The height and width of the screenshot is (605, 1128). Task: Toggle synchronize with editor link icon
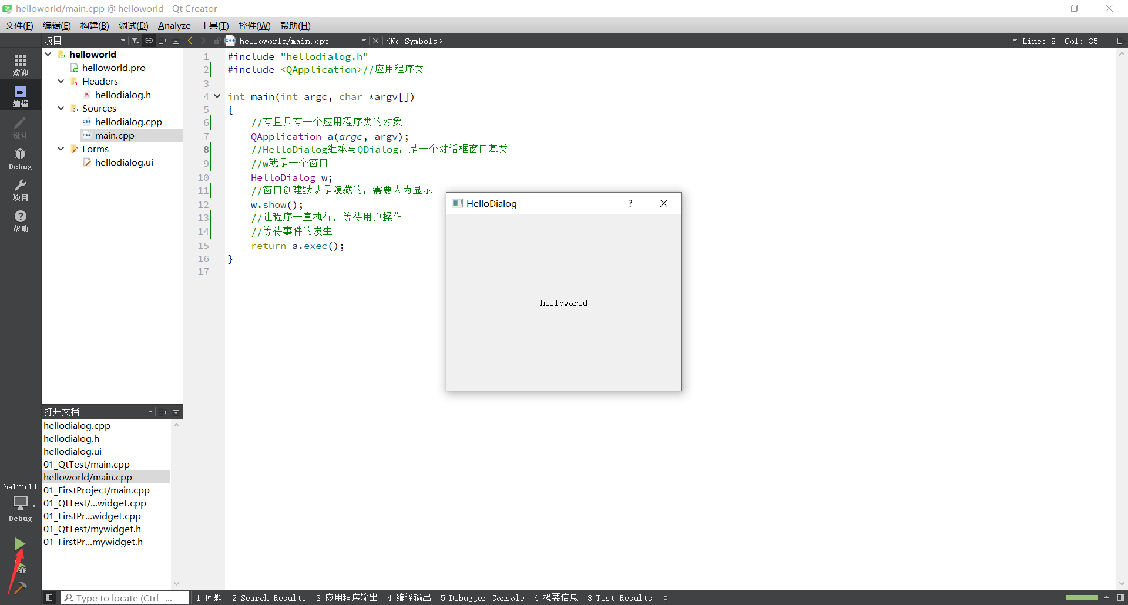click(x=149, y=41)
